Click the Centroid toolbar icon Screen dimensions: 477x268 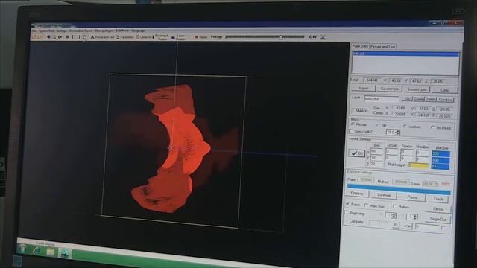144,37
